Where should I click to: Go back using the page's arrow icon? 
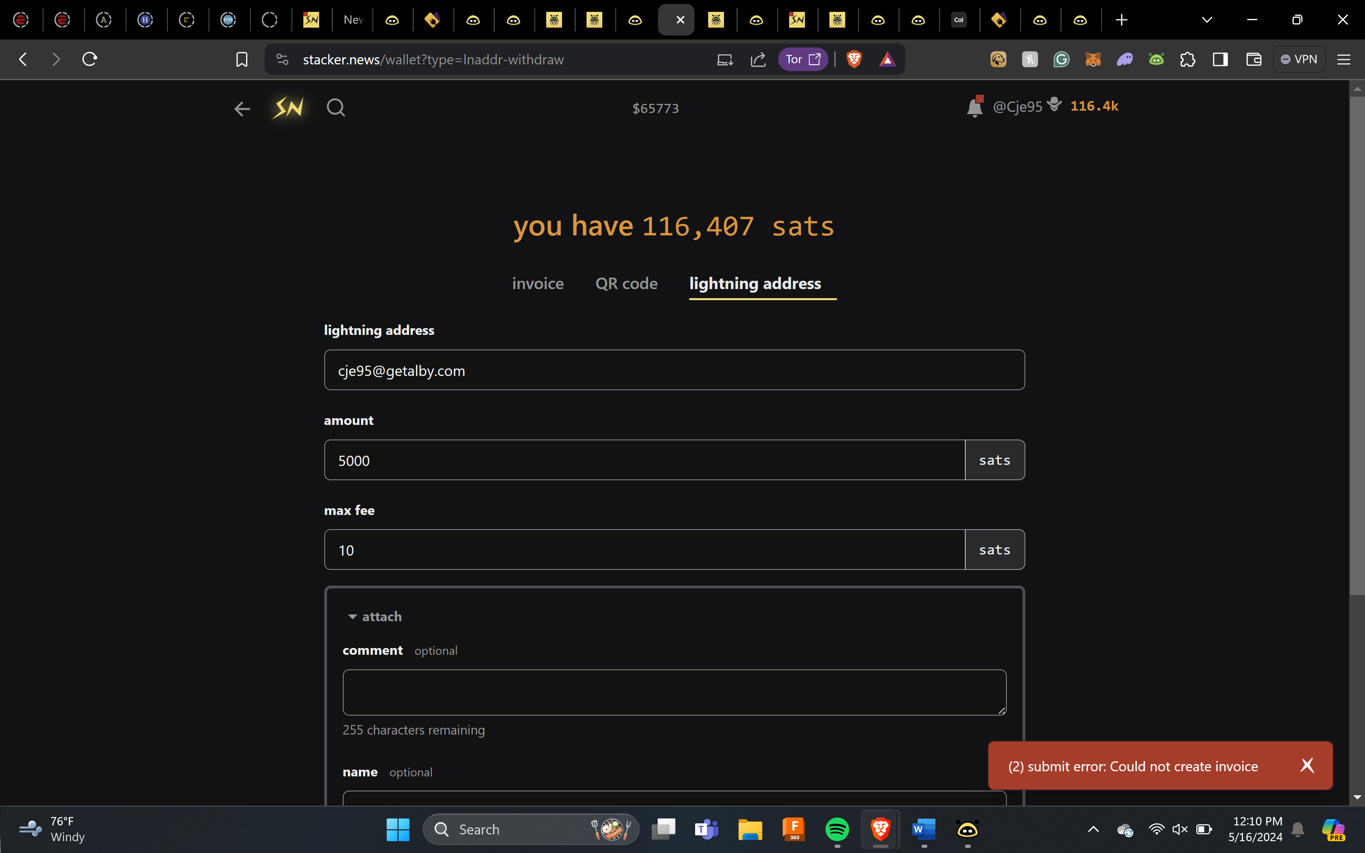point(242,108)
